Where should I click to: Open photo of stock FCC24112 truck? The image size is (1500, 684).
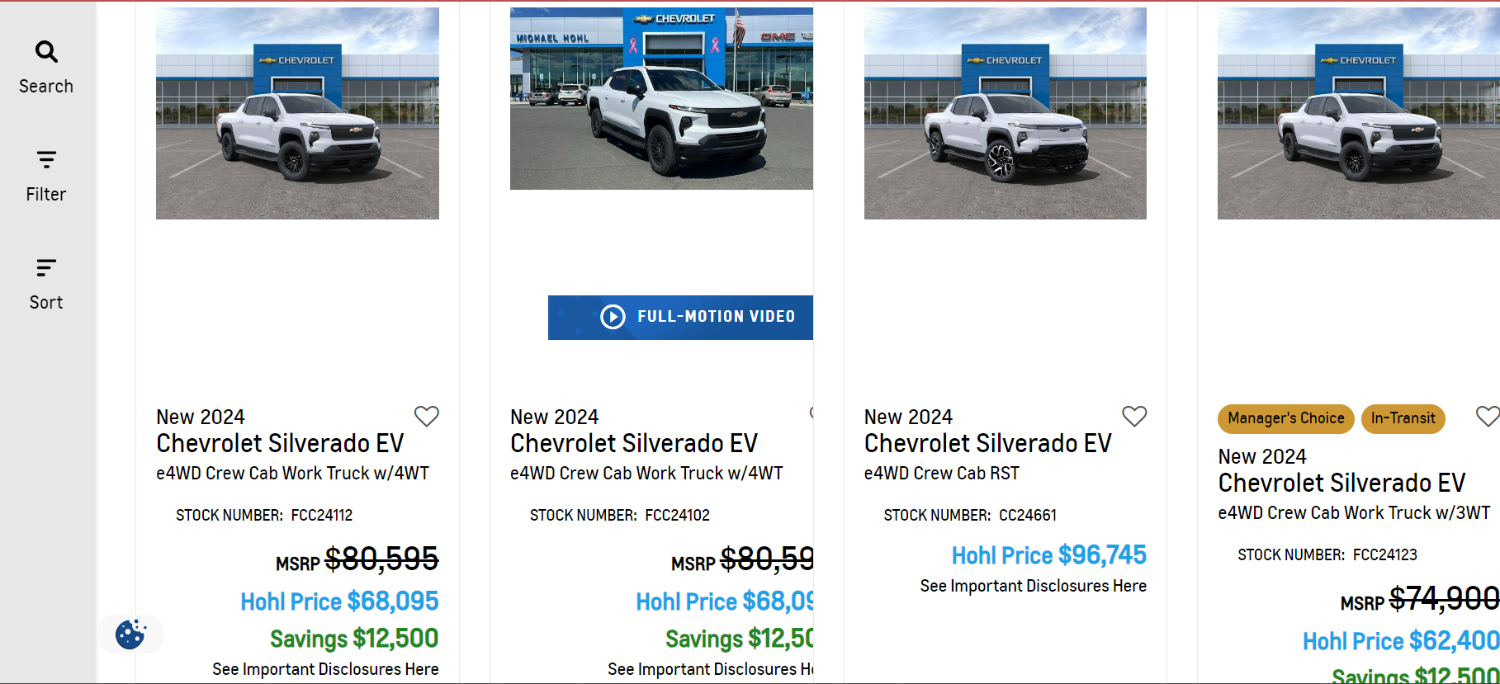click(297, 114)
